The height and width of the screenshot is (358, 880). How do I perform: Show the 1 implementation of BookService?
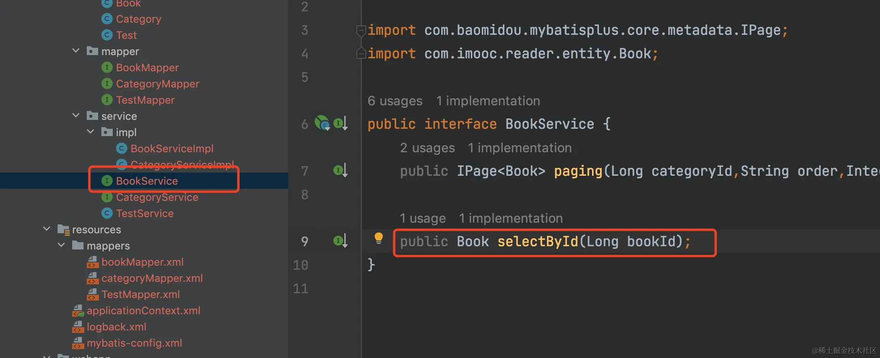pos(488,101)
